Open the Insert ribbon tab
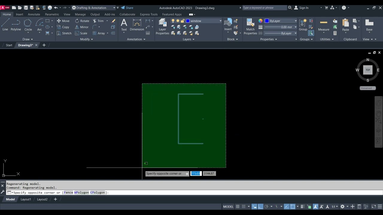Image resolution: width=383 pixels, height=215 pixels. point(19,14)
